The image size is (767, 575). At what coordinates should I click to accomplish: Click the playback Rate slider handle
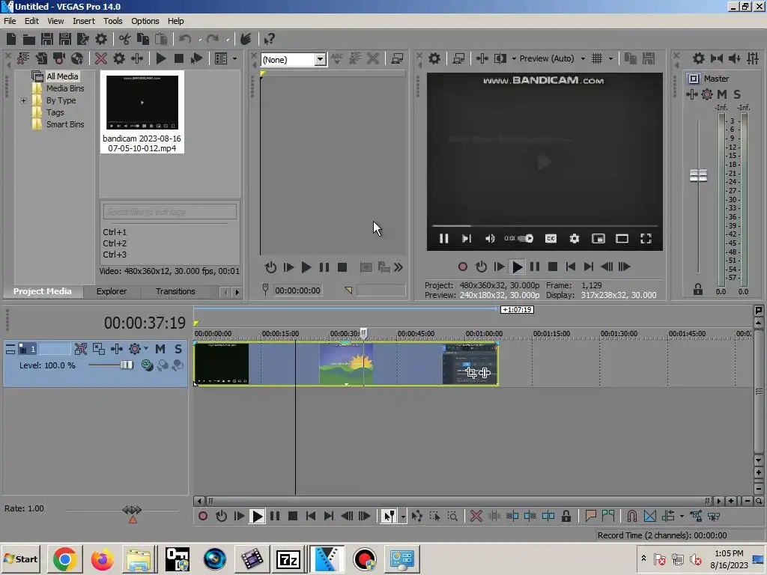click(x=132, y=511)
